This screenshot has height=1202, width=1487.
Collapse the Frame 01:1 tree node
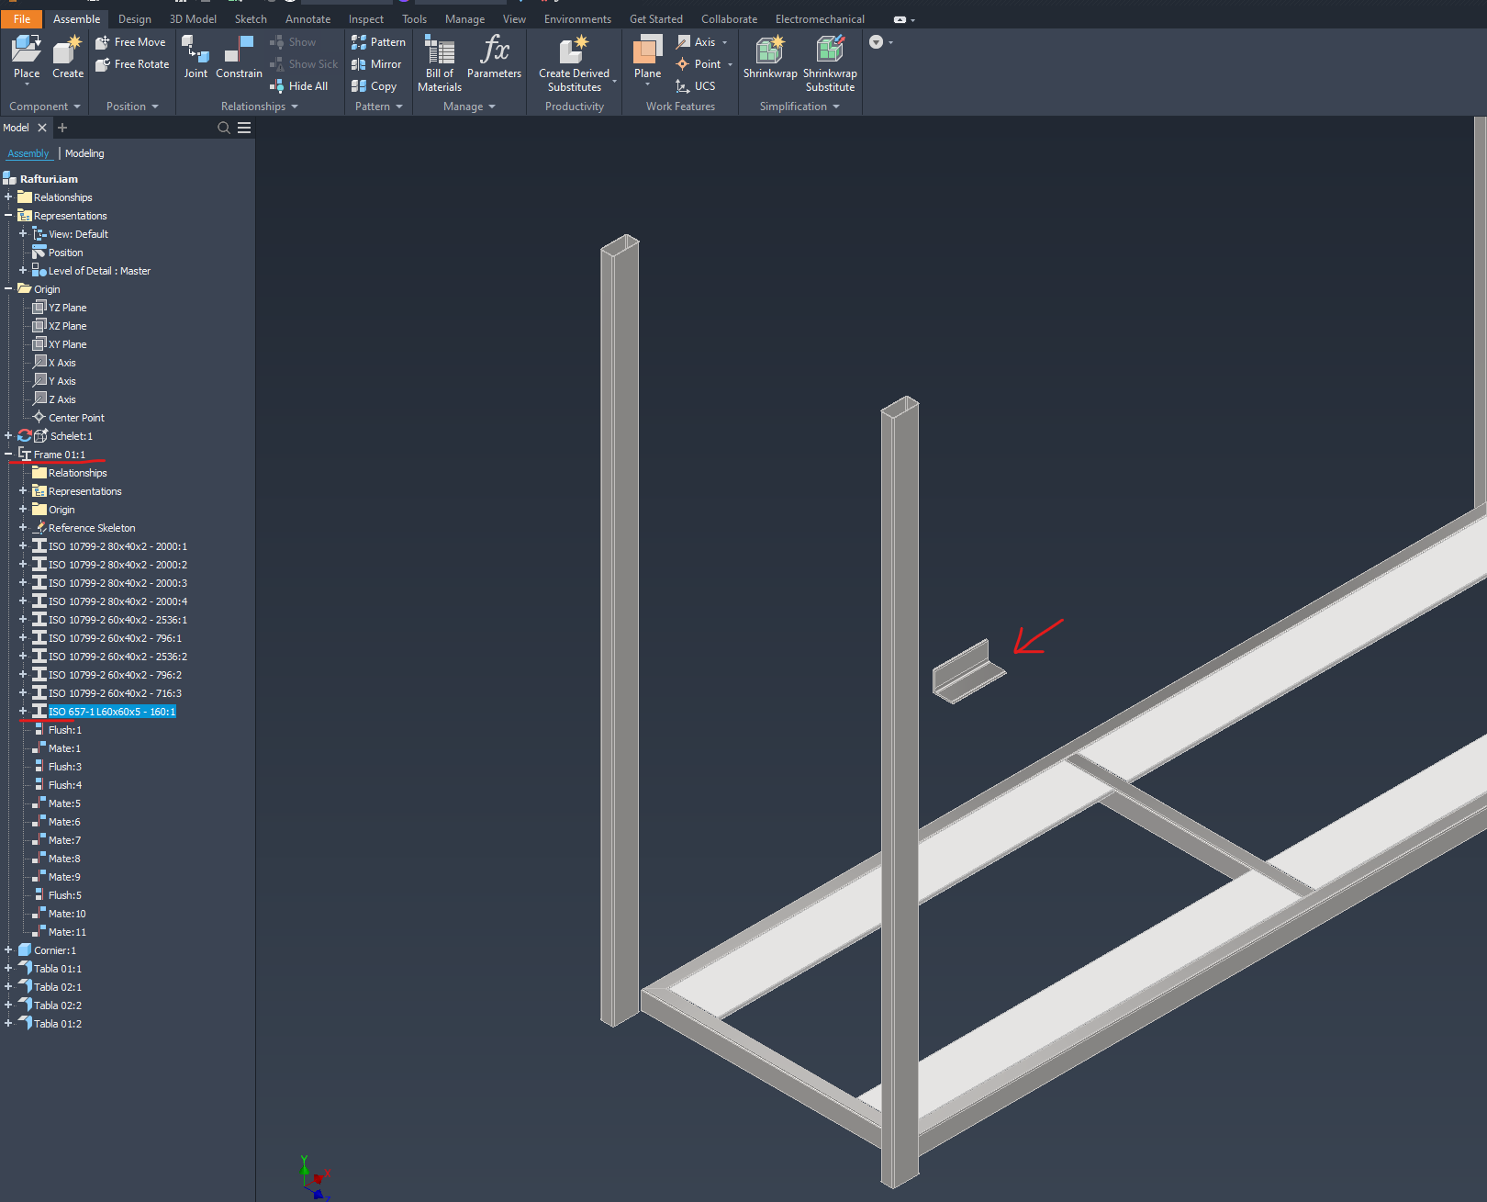[x=9, y=454]
